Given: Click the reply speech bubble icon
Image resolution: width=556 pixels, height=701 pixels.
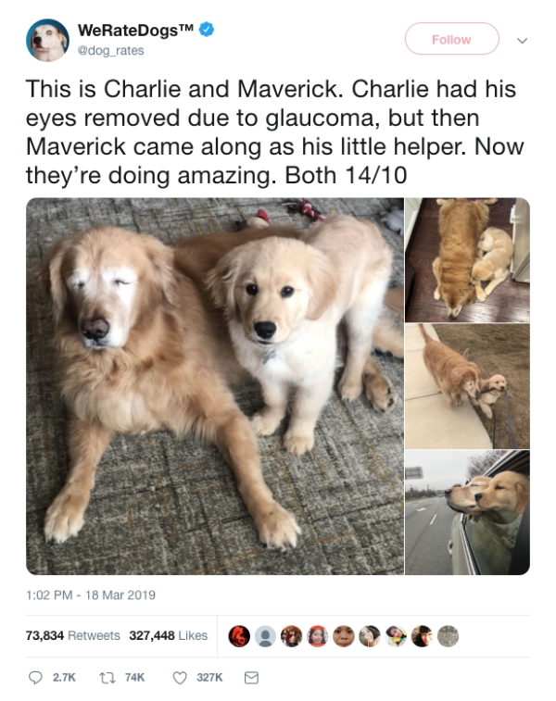Looking at the screenshot, I should coord(35,678).
